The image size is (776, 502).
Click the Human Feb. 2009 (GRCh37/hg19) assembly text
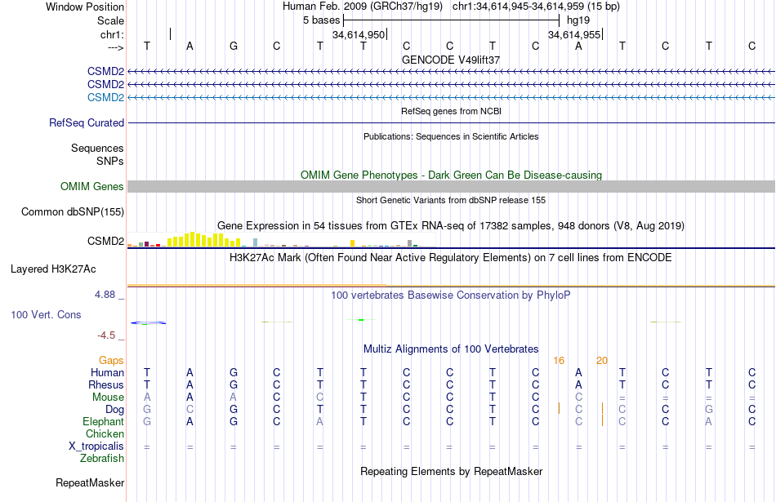point(363,7)
